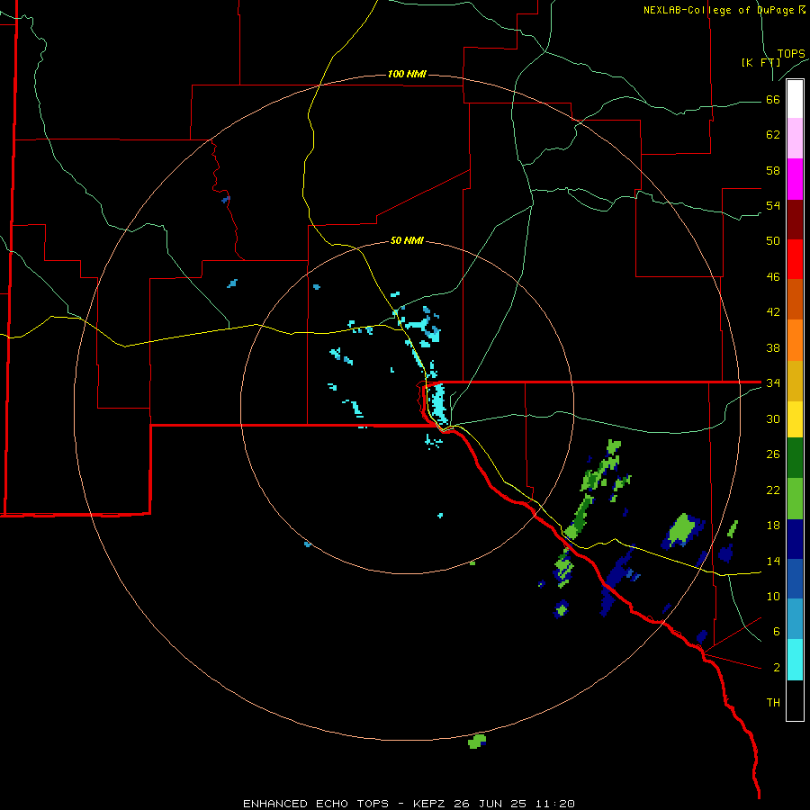Screen dimensions: 810x810
Task: Click the light green legend swatch
Action: pyautogui.click(x=795, y=499)
